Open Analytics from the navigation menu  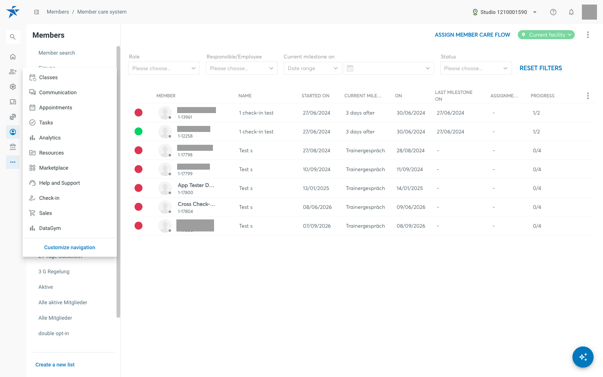click(70, 138)
